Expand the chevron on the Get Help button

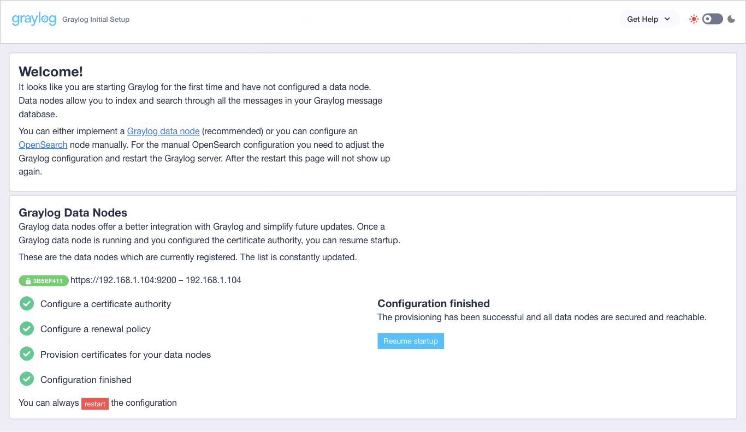point(666,19)
